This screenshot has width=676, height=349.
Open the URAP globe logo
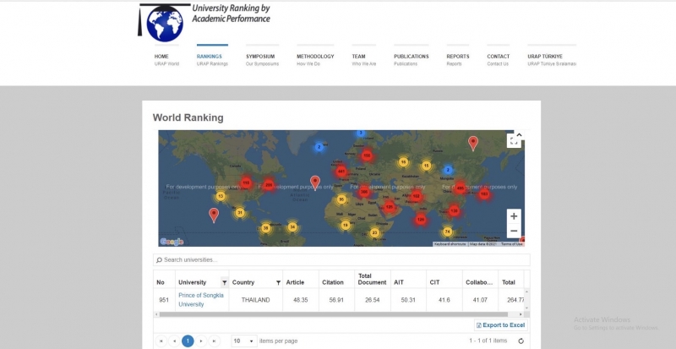[x=165, y=23]
